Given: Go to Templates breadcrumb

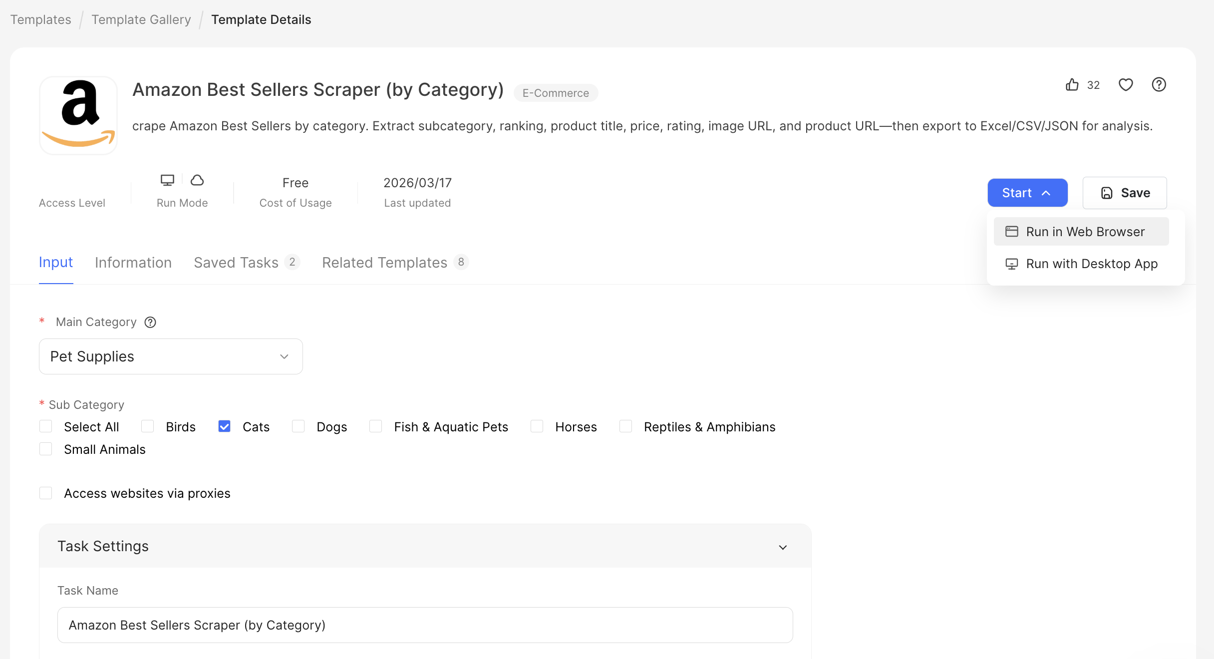Looking at the screenshot, I should [41, 19].
